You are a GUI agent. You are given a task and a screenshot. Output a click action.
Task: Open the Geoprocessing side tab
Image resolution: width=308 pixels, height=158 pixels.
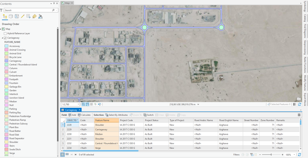(305, 47)
